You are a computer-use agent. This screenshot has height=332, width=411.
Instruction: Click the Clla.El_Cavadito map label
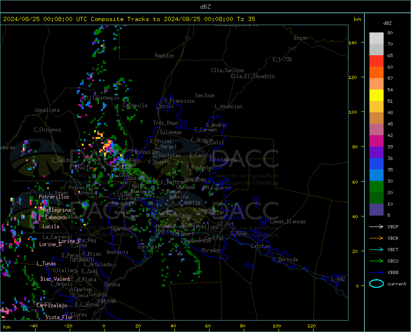[x=253, y=76]
